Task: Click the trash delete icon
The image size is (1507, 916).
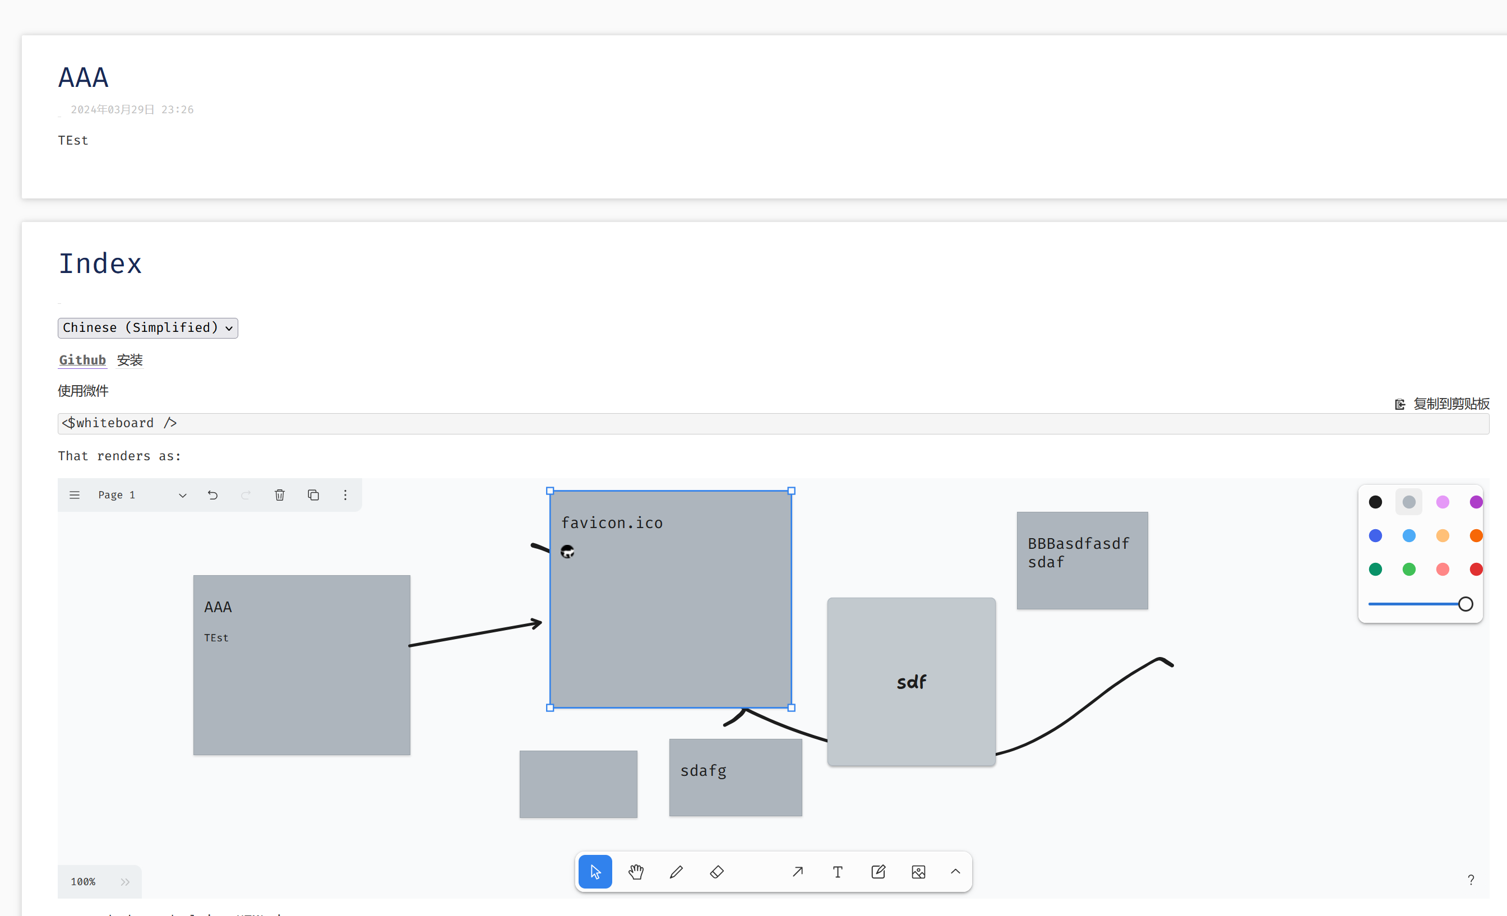Action: 280,494
